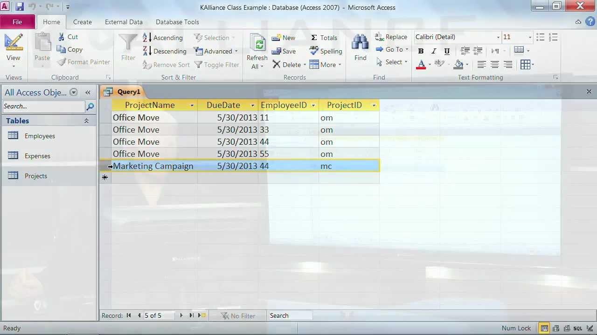Create new blank record in navigator

coord(201,315)
